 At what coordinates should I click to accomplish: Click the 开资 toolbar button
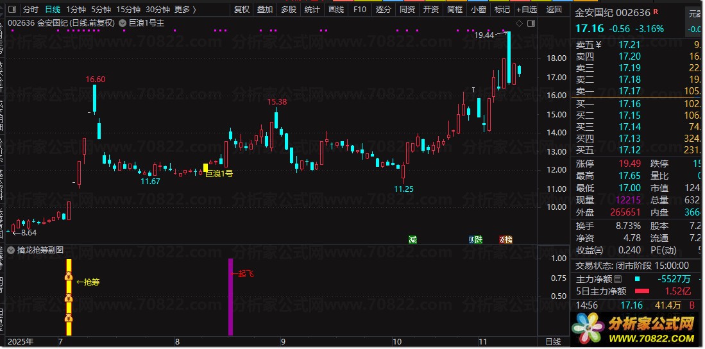tap(430, 10)
